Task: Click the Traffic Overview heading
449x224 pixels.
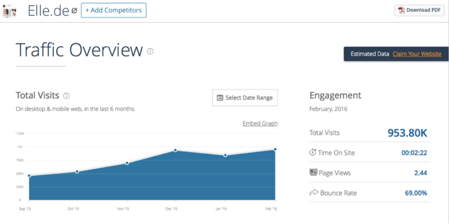Action: (79, 50)
